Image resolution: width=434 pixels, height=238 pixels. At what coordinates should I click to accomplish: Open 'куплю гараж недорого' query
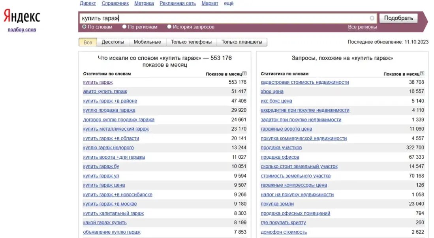tap(108, 148)
